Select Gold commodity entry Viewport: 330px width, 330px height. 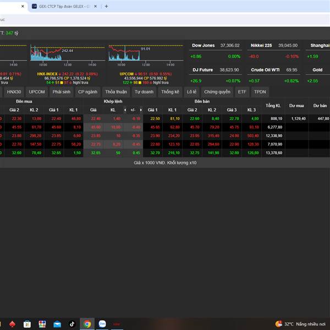point(317,70)
